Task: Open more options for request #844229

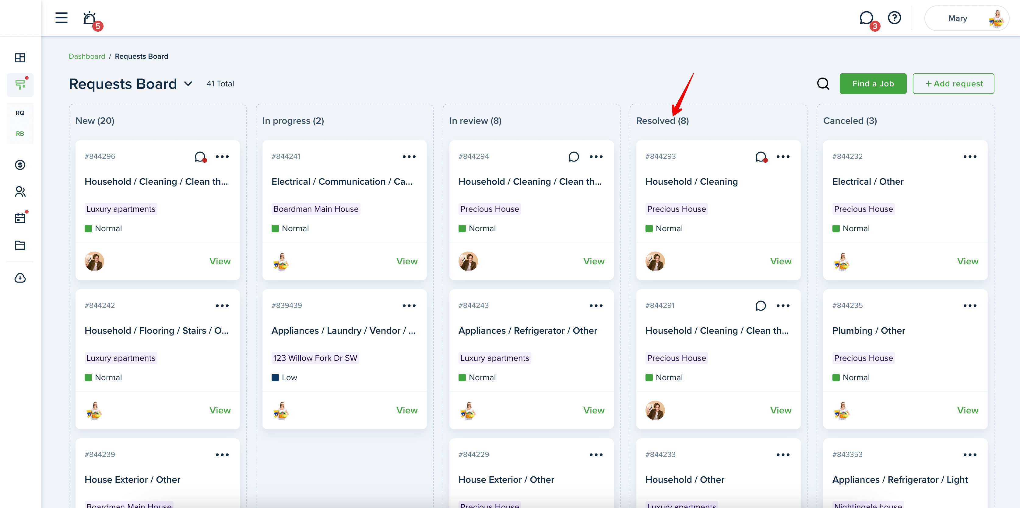Action: (x=596, y=454)
